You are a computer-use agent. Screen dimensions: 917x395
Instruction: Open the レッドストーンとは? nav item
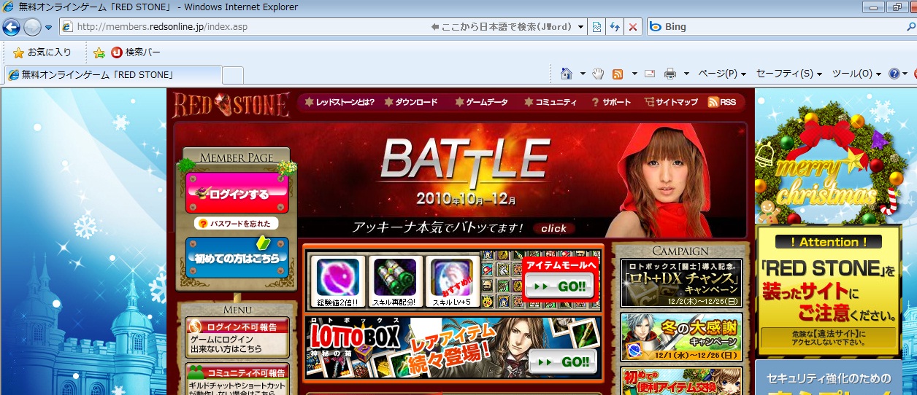339,103
